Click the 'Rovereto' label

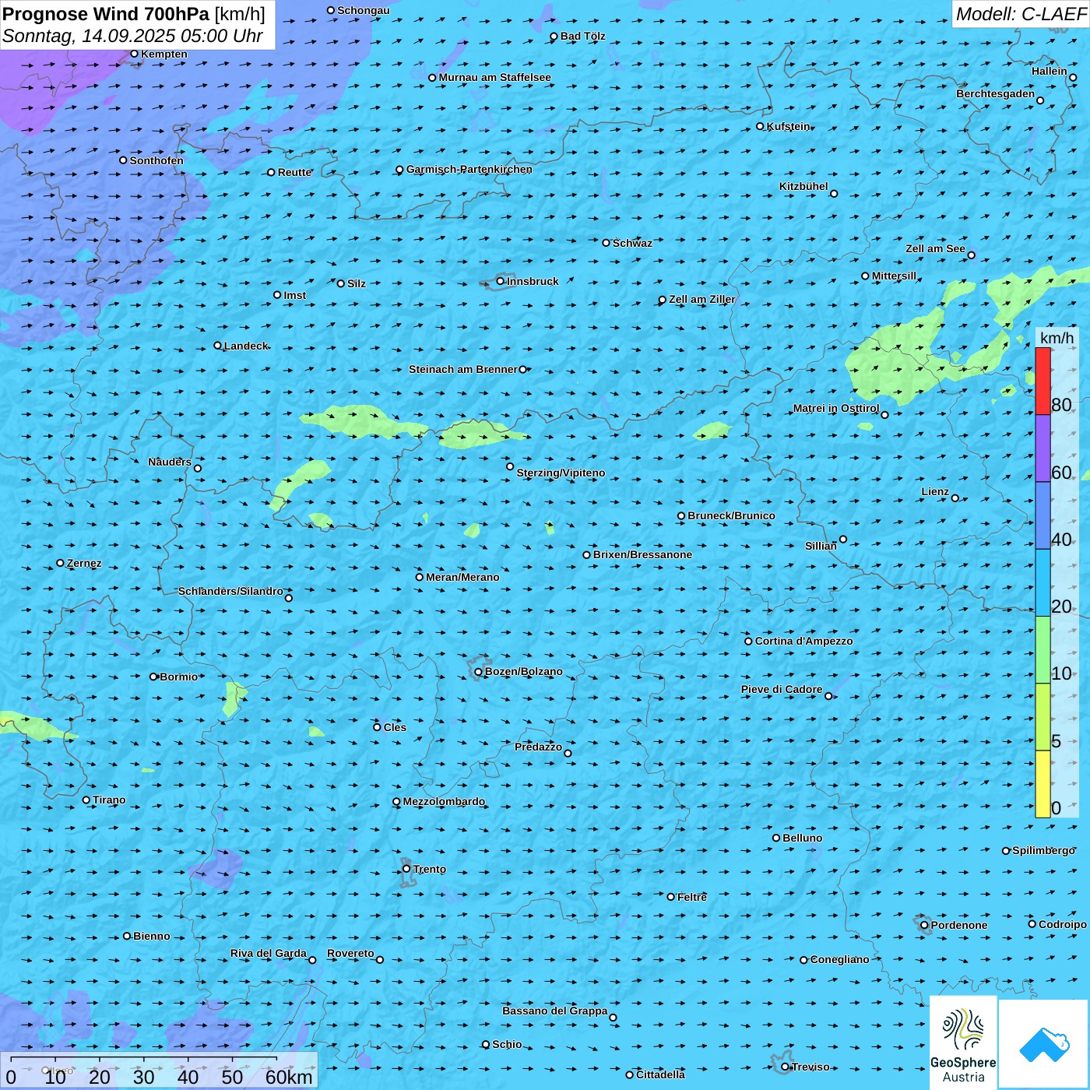click(350, 953)
